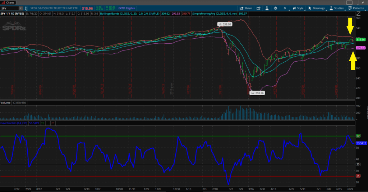Click the Share arrow icon
Viewport: 368px width, 192px height.
pos(241,8)
